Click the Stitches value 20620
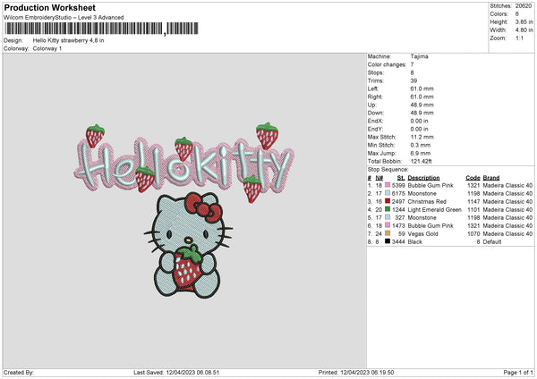This screenshot has height=379, width=537. coord(524,6)
